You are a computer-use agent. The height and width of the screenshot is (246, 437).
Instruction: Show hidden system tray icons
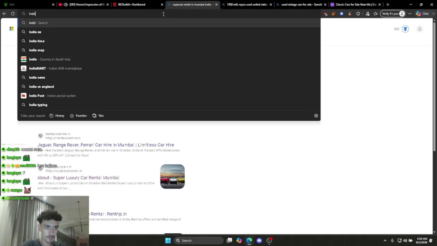385,241
